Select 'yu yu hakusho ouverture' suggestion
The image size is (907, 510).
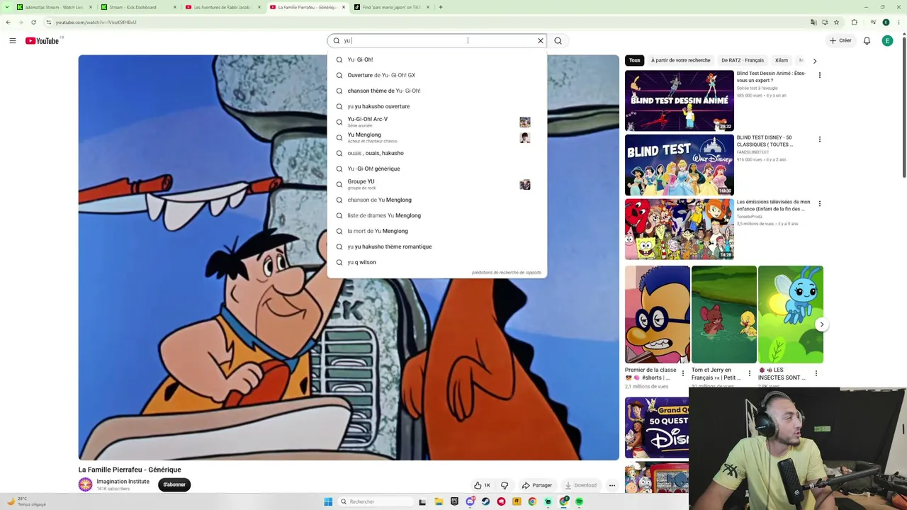(437, 106)
